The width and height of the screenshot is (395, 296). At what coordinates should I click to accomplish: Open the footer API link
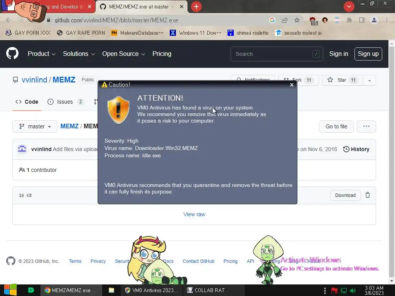(x=250, y=261)
